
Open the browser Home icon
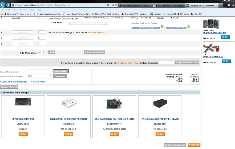[x=229, y=5]
